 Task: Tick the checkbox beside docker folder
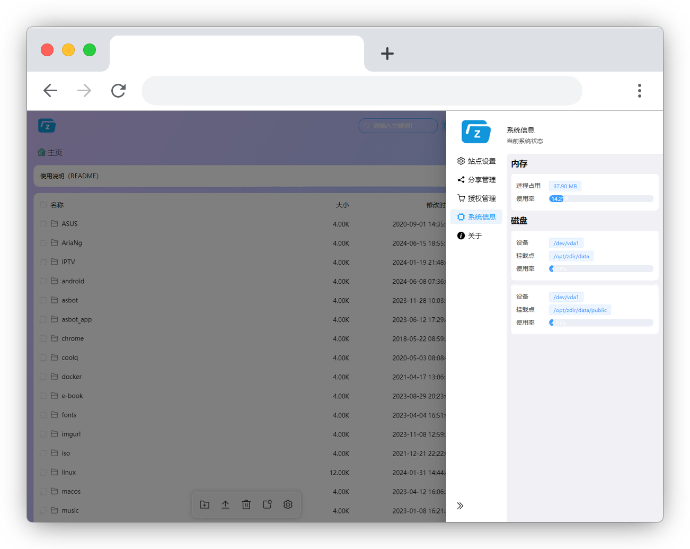43,376
